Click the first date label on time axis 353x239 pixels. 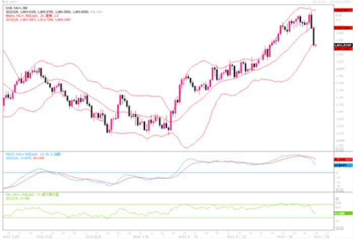point(9,236)
